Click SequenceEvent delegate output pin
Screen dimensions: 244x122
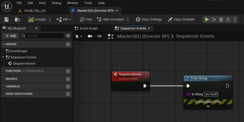146,76
